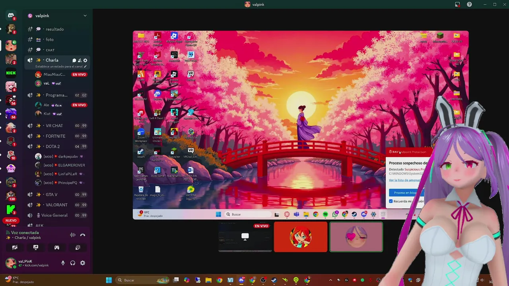The image size is (509, 286).
Task: Join the Voice General channel
Action: point(58,215)
